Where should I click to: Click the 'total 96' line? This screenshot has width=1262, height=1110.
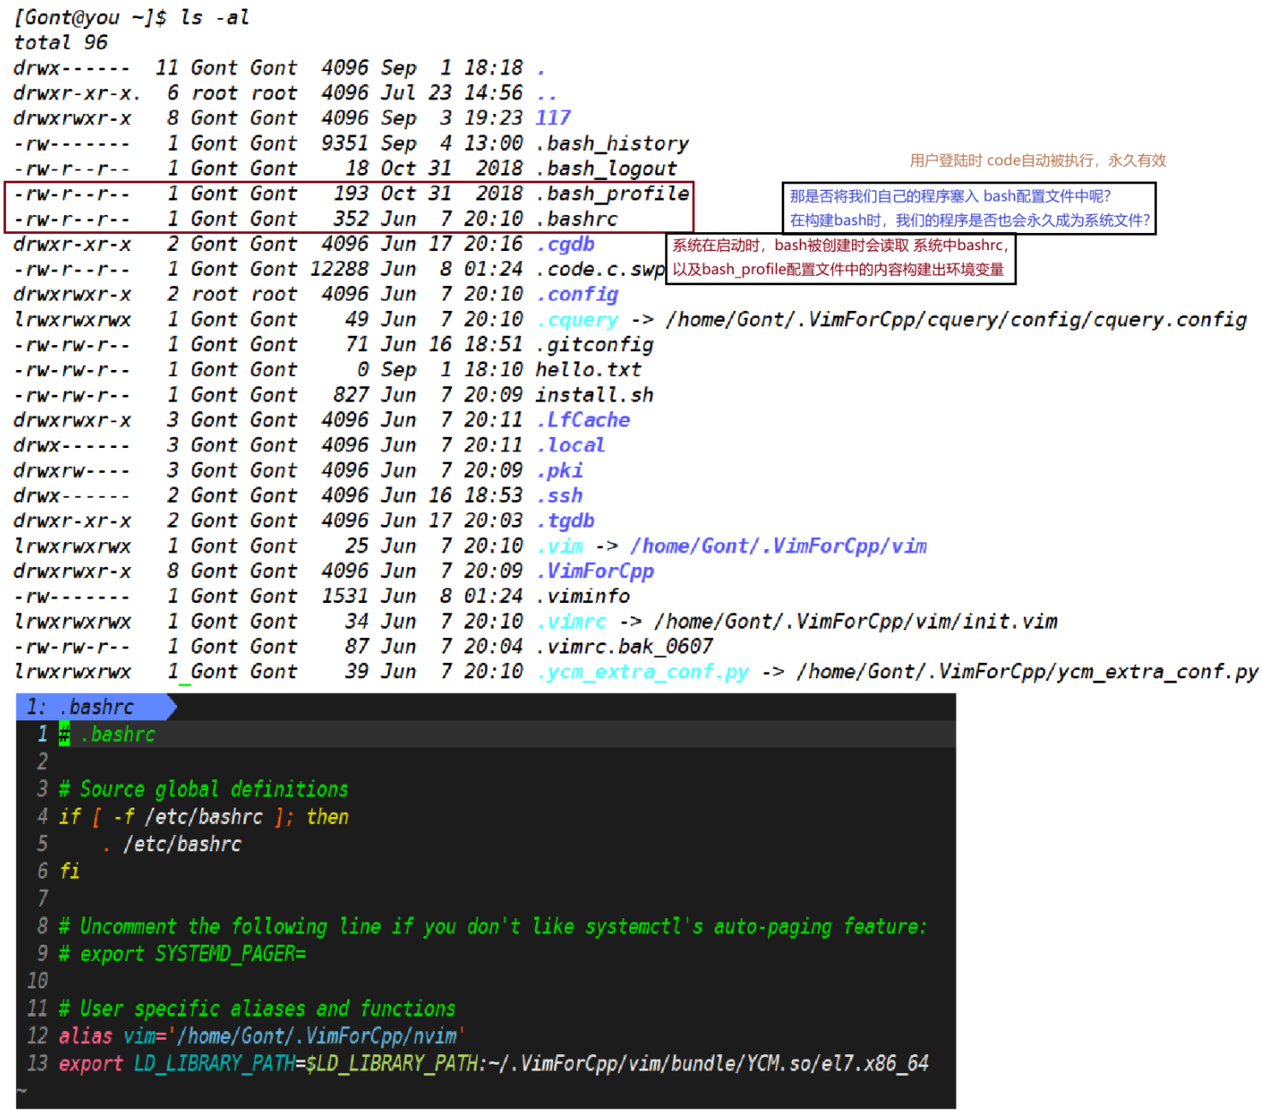point(61,42)
